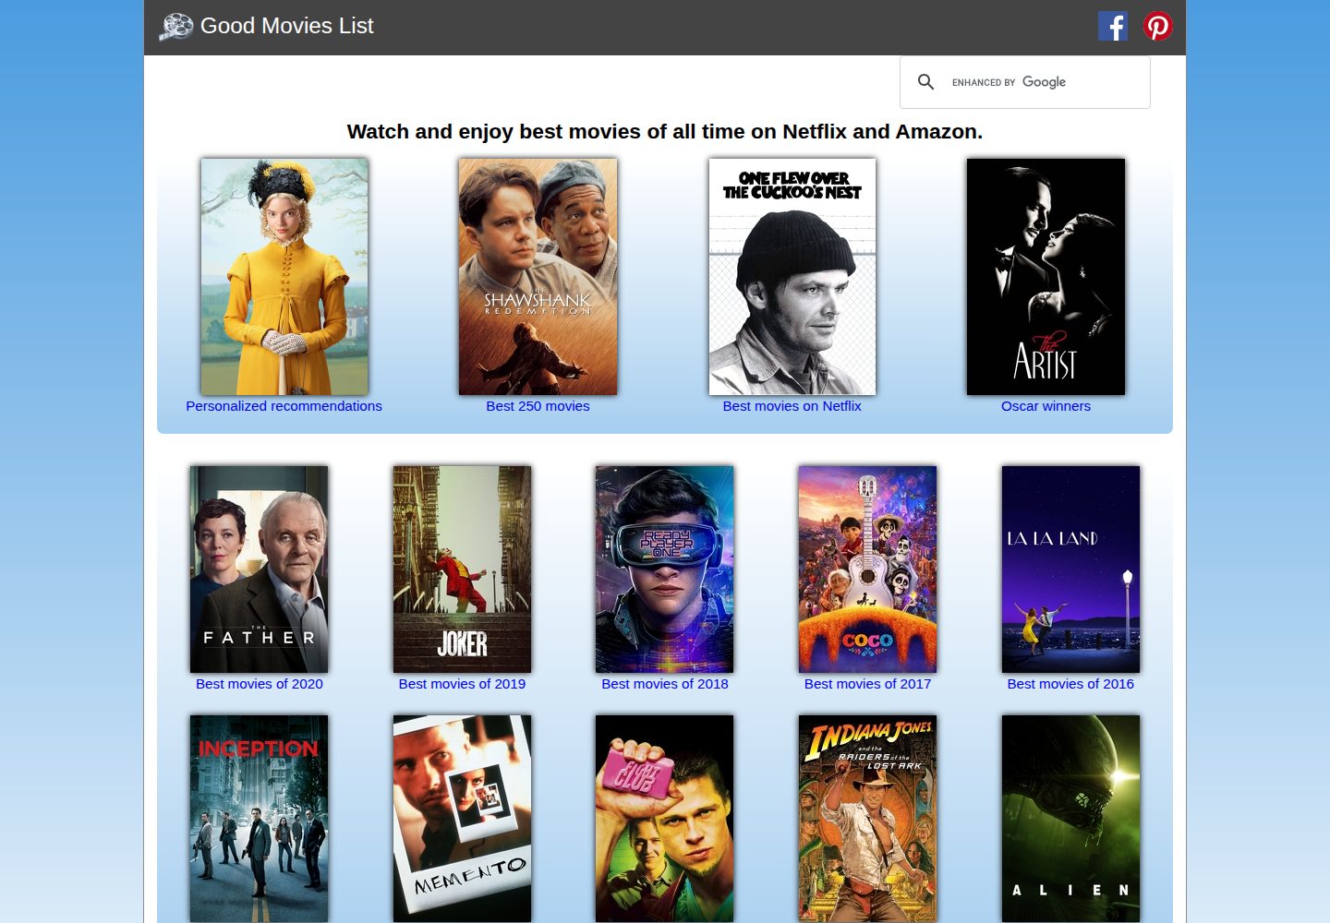Viewport: 1330px width, 923px height.
Task: Click the Inception poster
Action: click(x=259, y=819)
